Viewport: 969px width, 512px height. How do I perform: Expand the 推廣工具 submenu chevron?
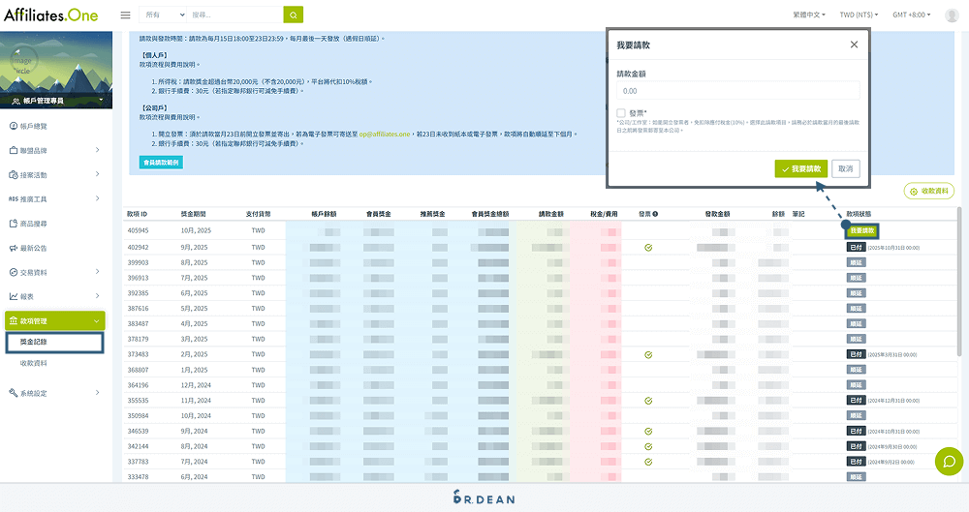pyautogui.click(x=98, y=198)
